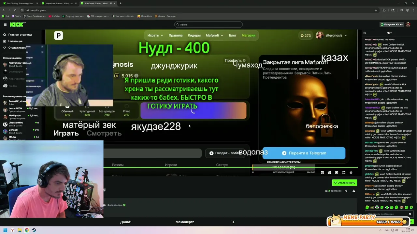Open the YouTube bookmark
The image size is (417, 234).
[54, 16]
